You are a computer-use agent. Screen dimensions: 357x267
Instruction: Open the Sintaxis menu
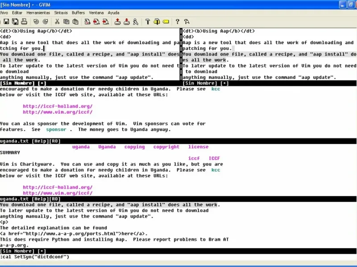point(61,13)
